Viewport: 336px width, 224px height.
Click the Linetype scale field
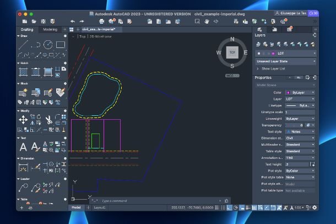[x=300, y=112]
